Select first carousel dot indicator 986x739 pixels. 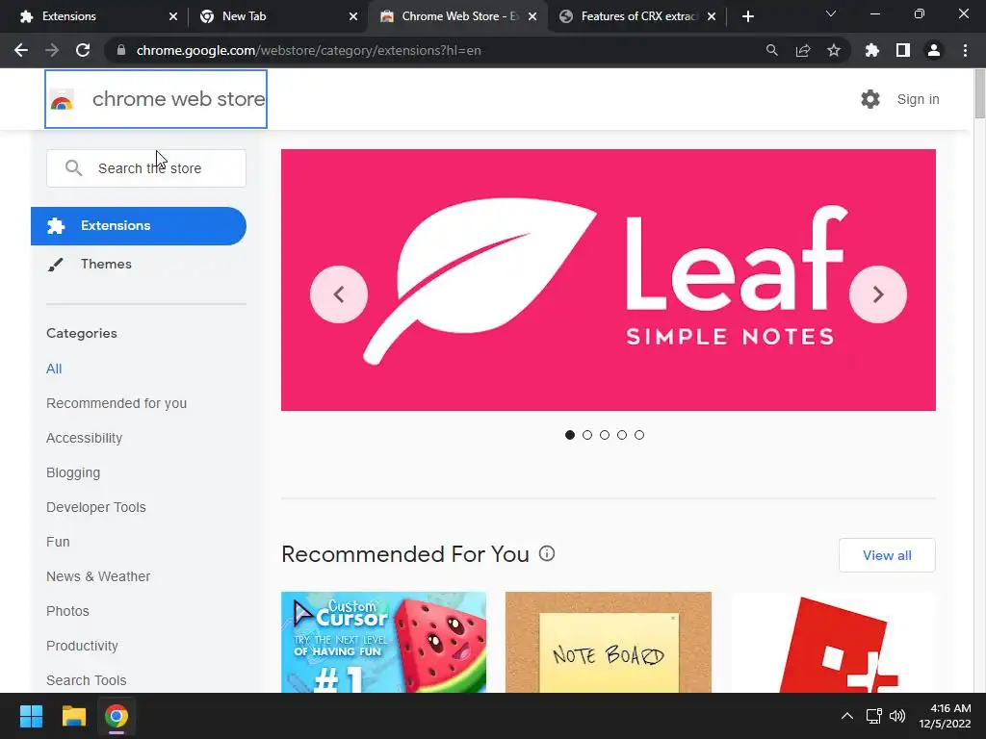click(570, 435)
